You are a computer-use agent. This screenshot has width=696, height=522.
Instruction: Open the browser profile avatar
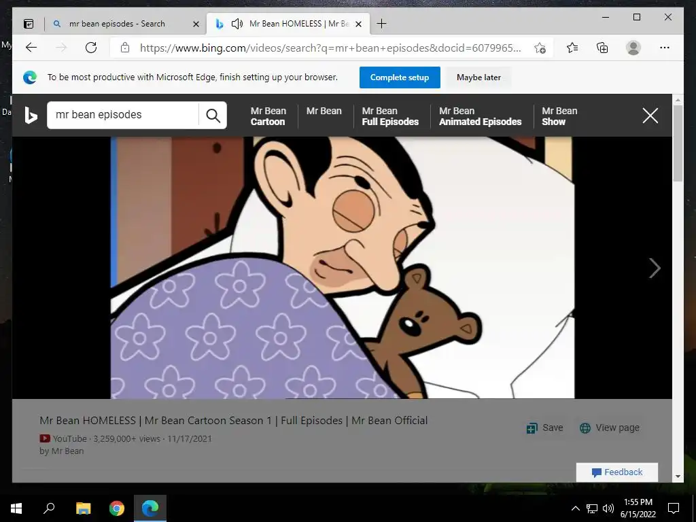coord(633,48)
